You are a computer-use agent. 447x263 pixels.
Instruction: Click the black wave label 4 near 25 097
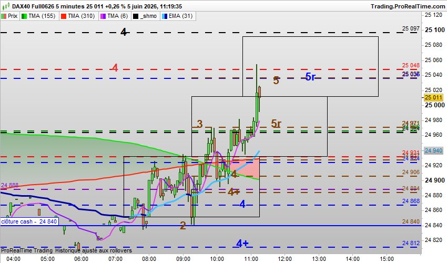click(124, 32)
